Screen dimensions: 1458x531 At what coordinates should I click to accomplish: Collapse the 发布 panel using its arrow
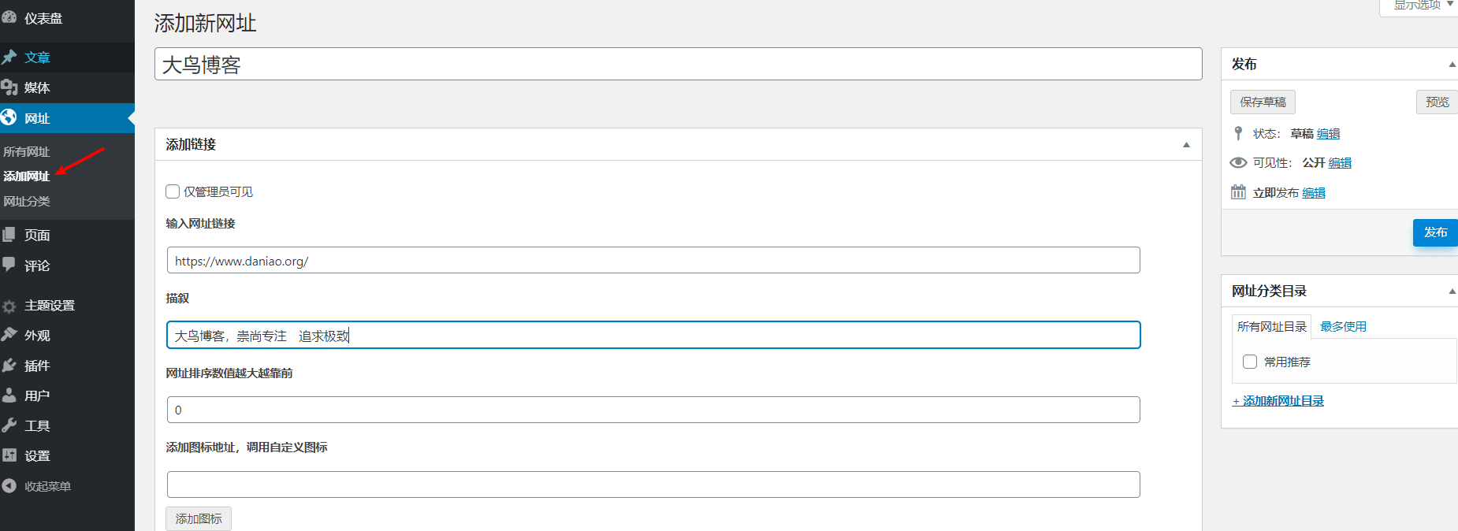1452,65
